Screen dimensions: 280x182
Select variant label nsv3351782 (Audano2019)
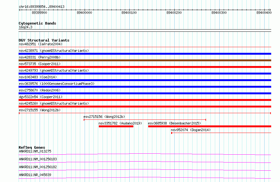tap(120, 123)
